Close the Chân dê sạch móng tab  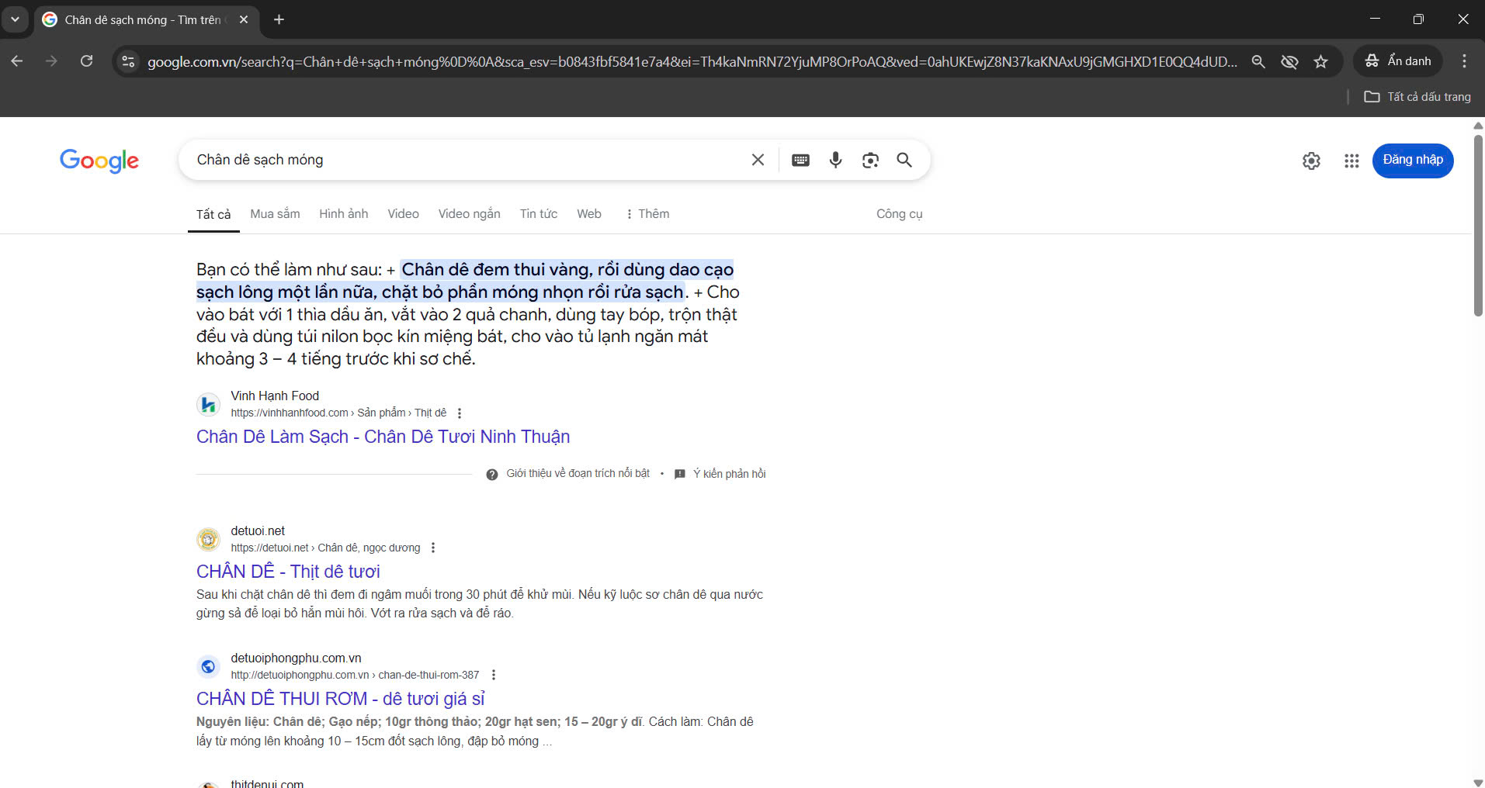pos(244,19)
